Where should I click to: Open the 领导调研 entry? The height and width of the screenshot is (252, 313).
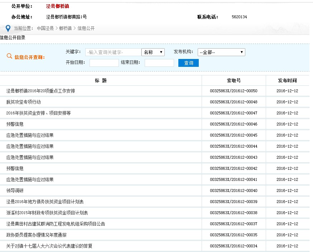click(15, 191)
